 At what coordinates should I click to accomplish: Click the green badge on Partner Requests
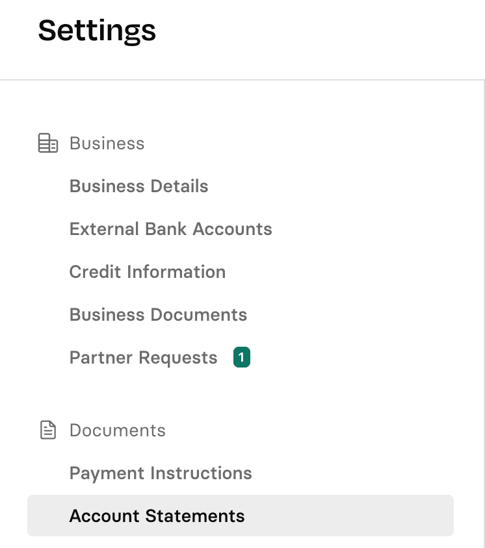tap(242, 358)
